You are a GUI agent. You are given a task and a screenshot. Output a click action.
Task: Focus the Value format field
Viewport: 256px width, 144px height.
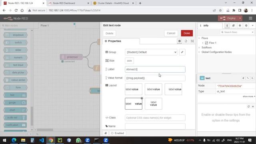coord(155,78)
